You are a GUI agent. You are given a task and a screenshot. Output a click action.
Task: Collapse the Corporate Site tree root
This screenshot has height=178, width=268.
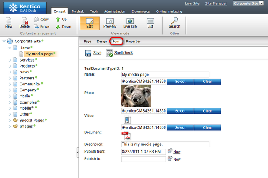(4, 41)
